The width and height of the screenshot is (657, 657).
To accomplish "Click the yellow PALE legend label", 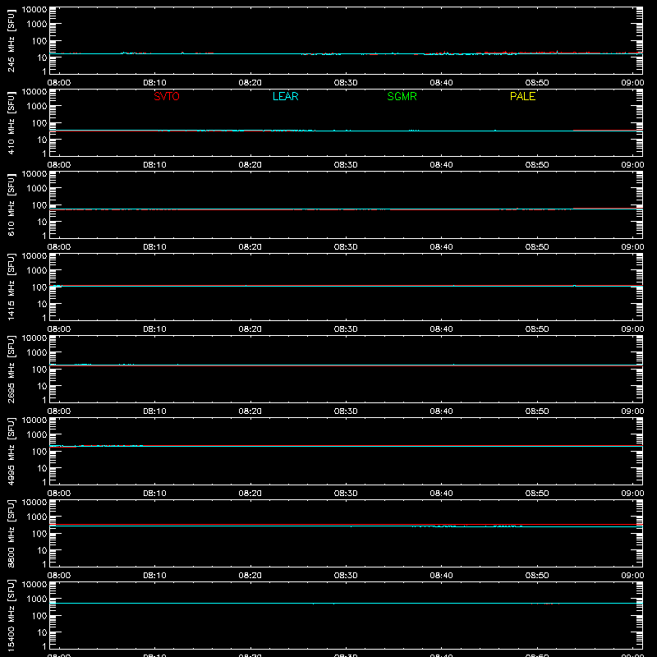I will (522, 96).
